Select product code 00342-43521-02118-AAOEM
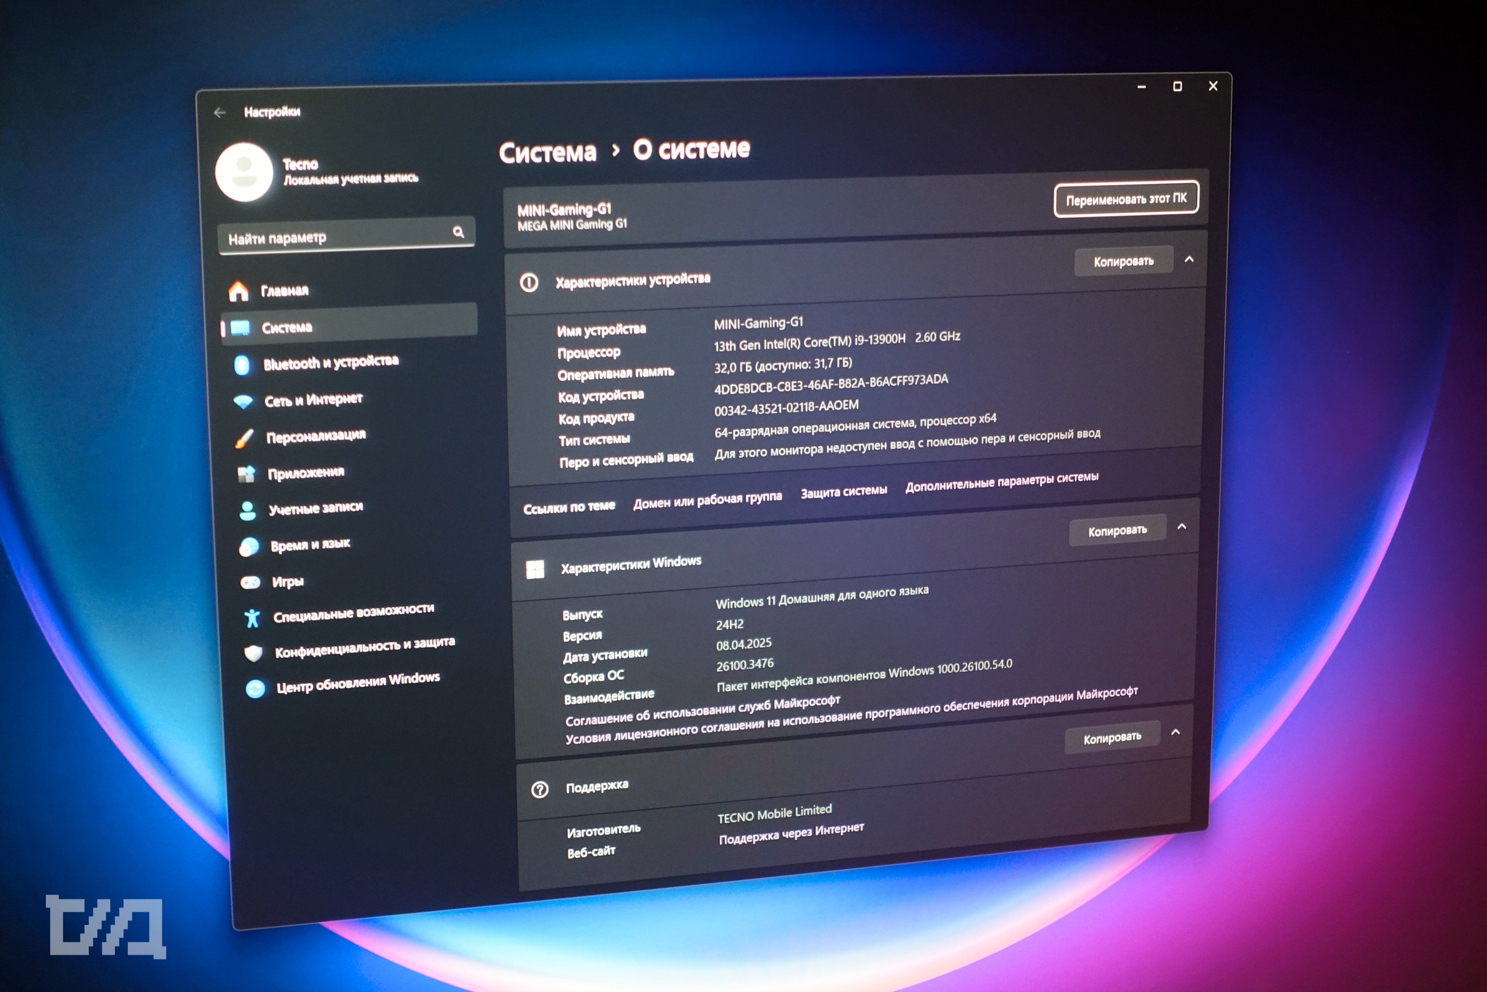The image size is (1487, 992). (786, 408)
